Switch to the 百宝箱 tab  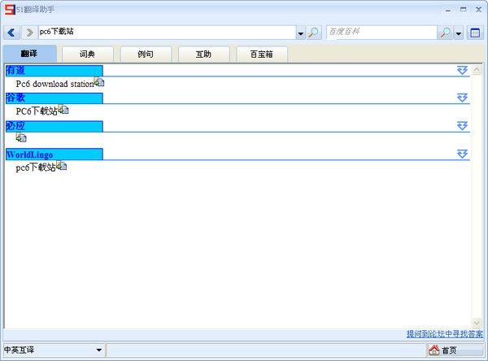coord(262,54)
